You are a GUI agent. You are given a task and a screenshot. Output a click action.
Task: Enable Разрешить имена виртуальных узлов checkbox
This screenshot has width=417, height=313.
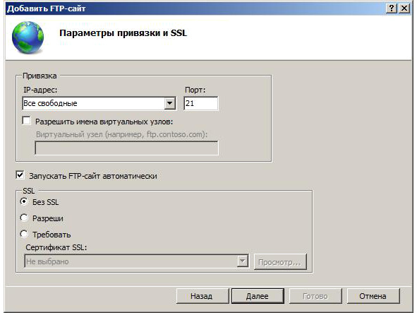pyautogui.click(x=26, y=121)
